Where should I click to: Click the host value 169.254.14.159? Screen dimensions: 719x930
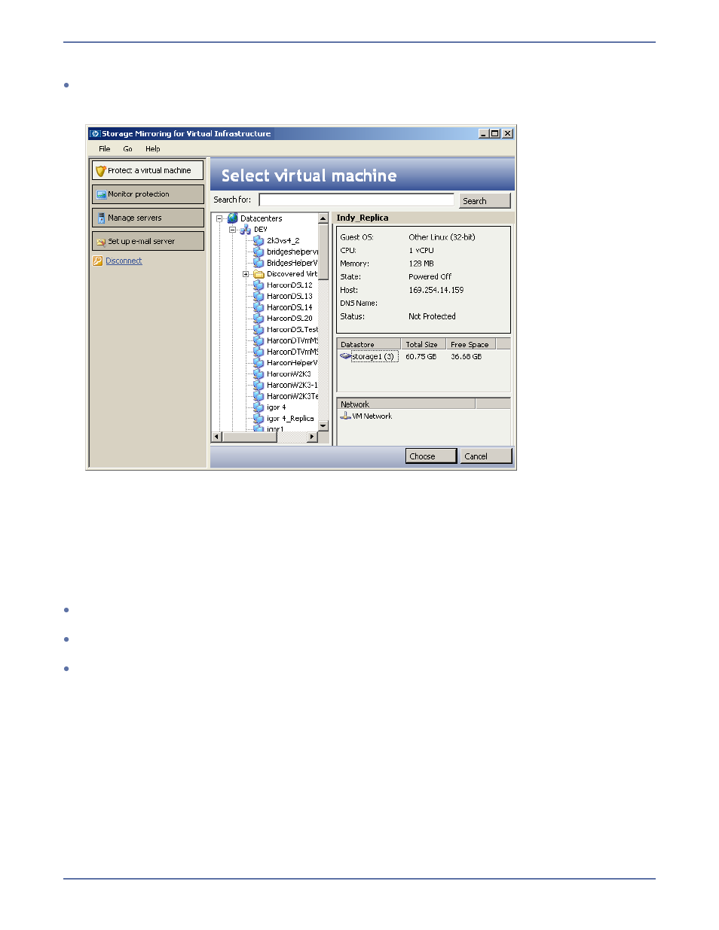tap(436, 290)
